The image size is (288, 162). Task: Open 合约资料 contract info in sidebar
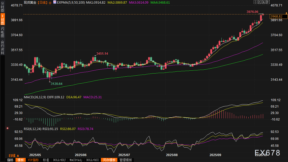(2, 47)
